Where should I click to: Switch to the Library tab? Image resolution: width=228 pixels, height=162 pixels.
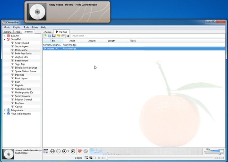tap(8, 32)
